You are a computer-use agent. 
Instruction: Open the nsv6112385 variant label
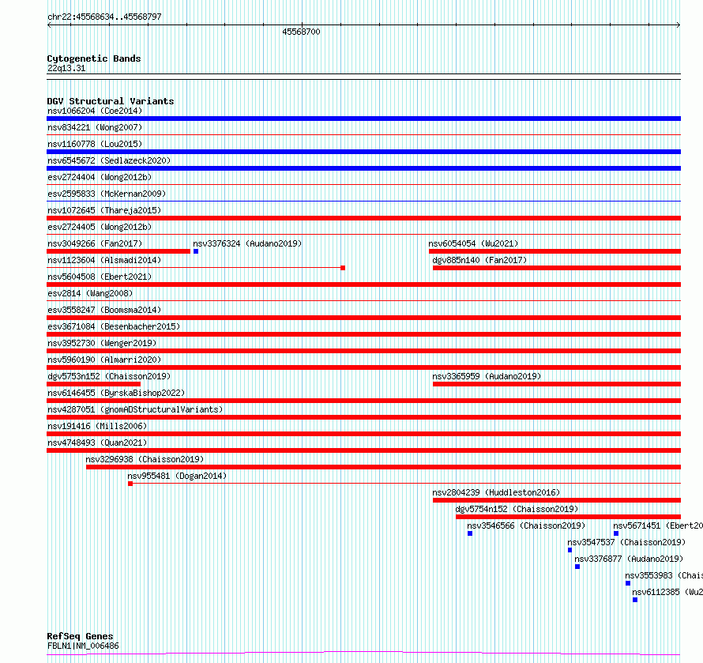[667, 592]
